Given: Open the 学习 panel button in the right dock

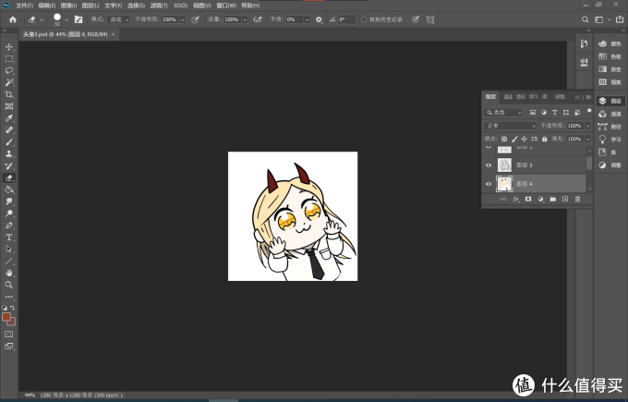Looking at the screenshot, I should (610, 140).
